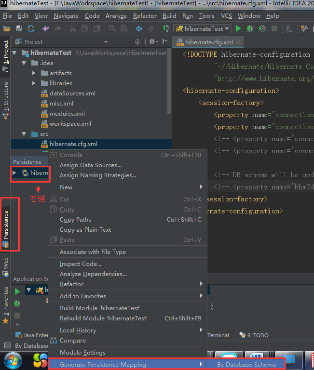Run hibernateTest with green play icon
314x370 pixels.
(238, 28)
